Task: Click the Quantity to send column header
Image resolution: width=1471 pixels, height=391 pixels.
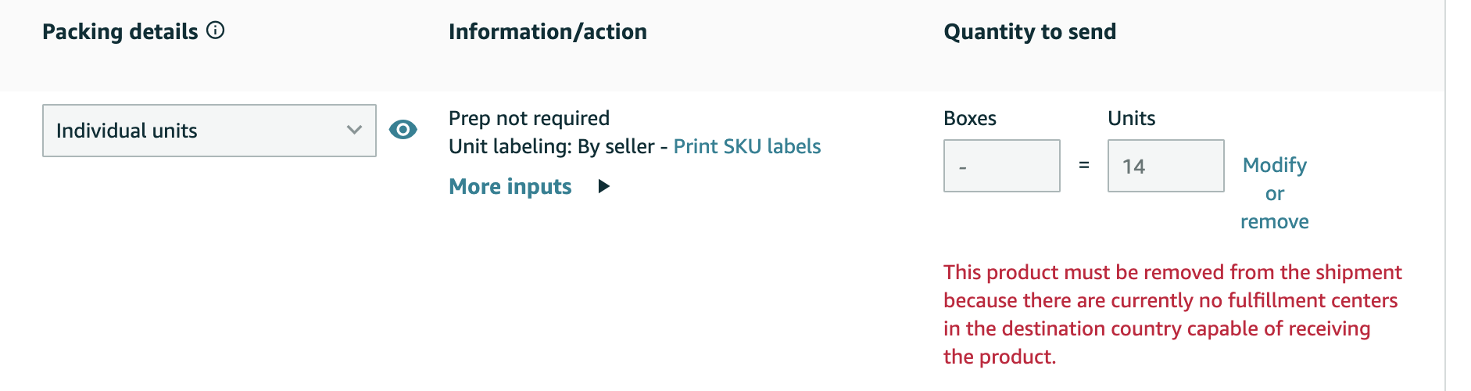Action: click(x=1030, y=31)
